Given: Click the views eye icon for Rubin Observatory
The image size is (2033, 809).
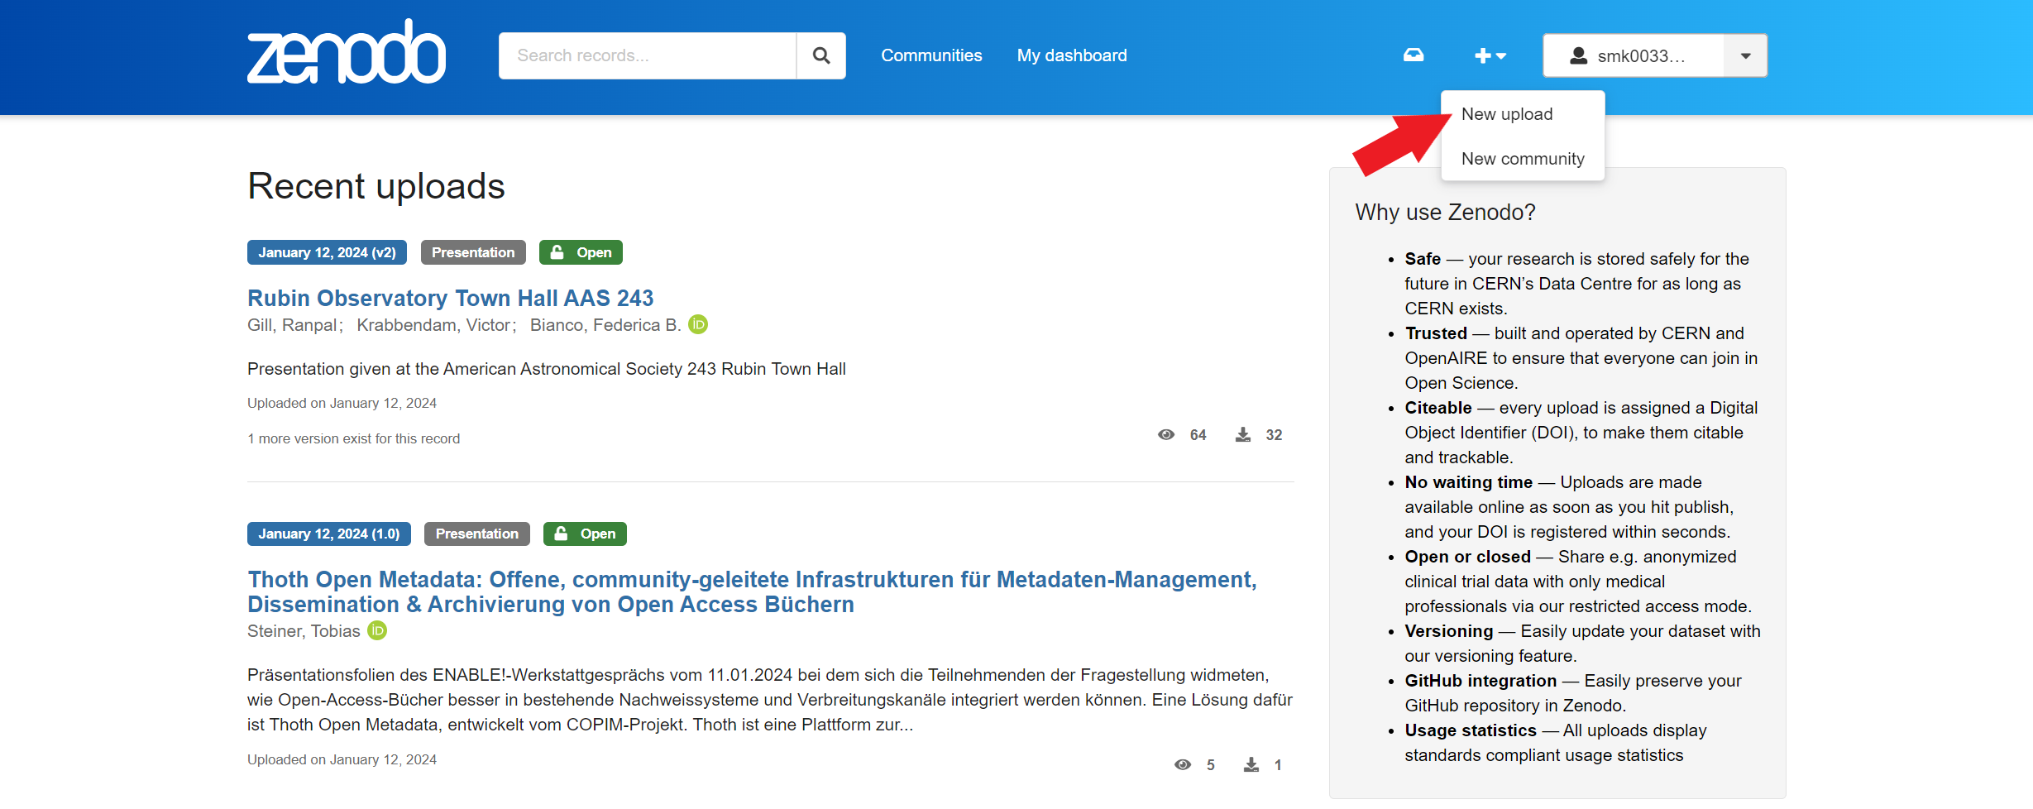Looking at the screenshot, I should (x=1166, y=434).
